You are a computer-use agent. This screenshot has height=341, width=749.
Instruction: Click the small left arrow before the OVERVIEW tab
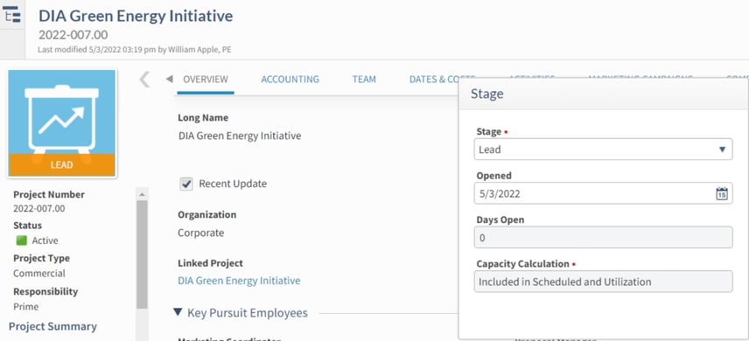click(169, 79)
